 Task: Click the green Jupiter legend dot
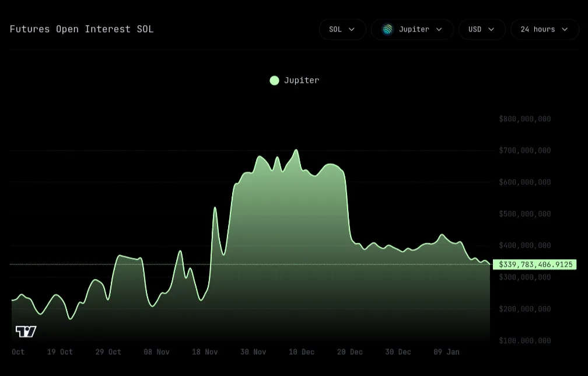click(x=274, y=81)
